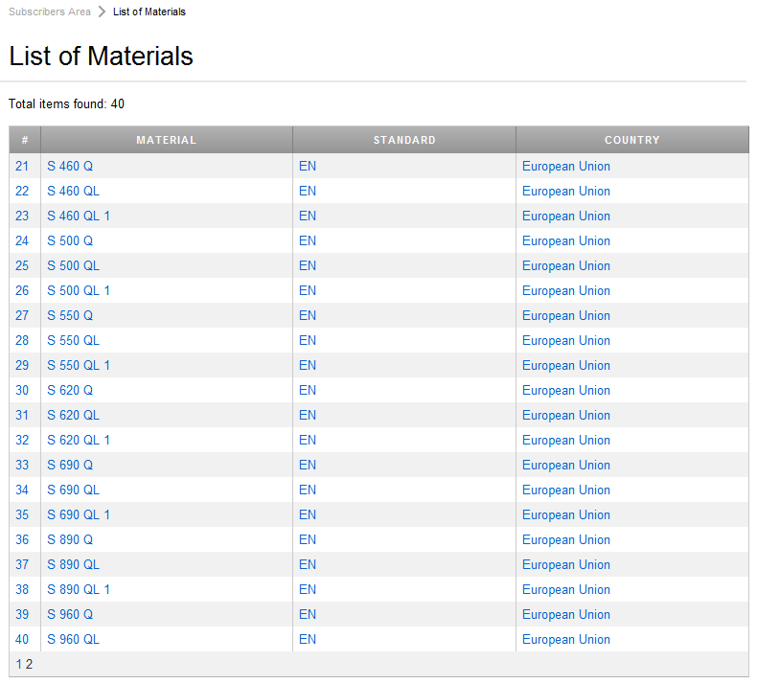Open the S 500 QL material entry
The width and height of the screenshot is (757, 684).
point(73,265)
